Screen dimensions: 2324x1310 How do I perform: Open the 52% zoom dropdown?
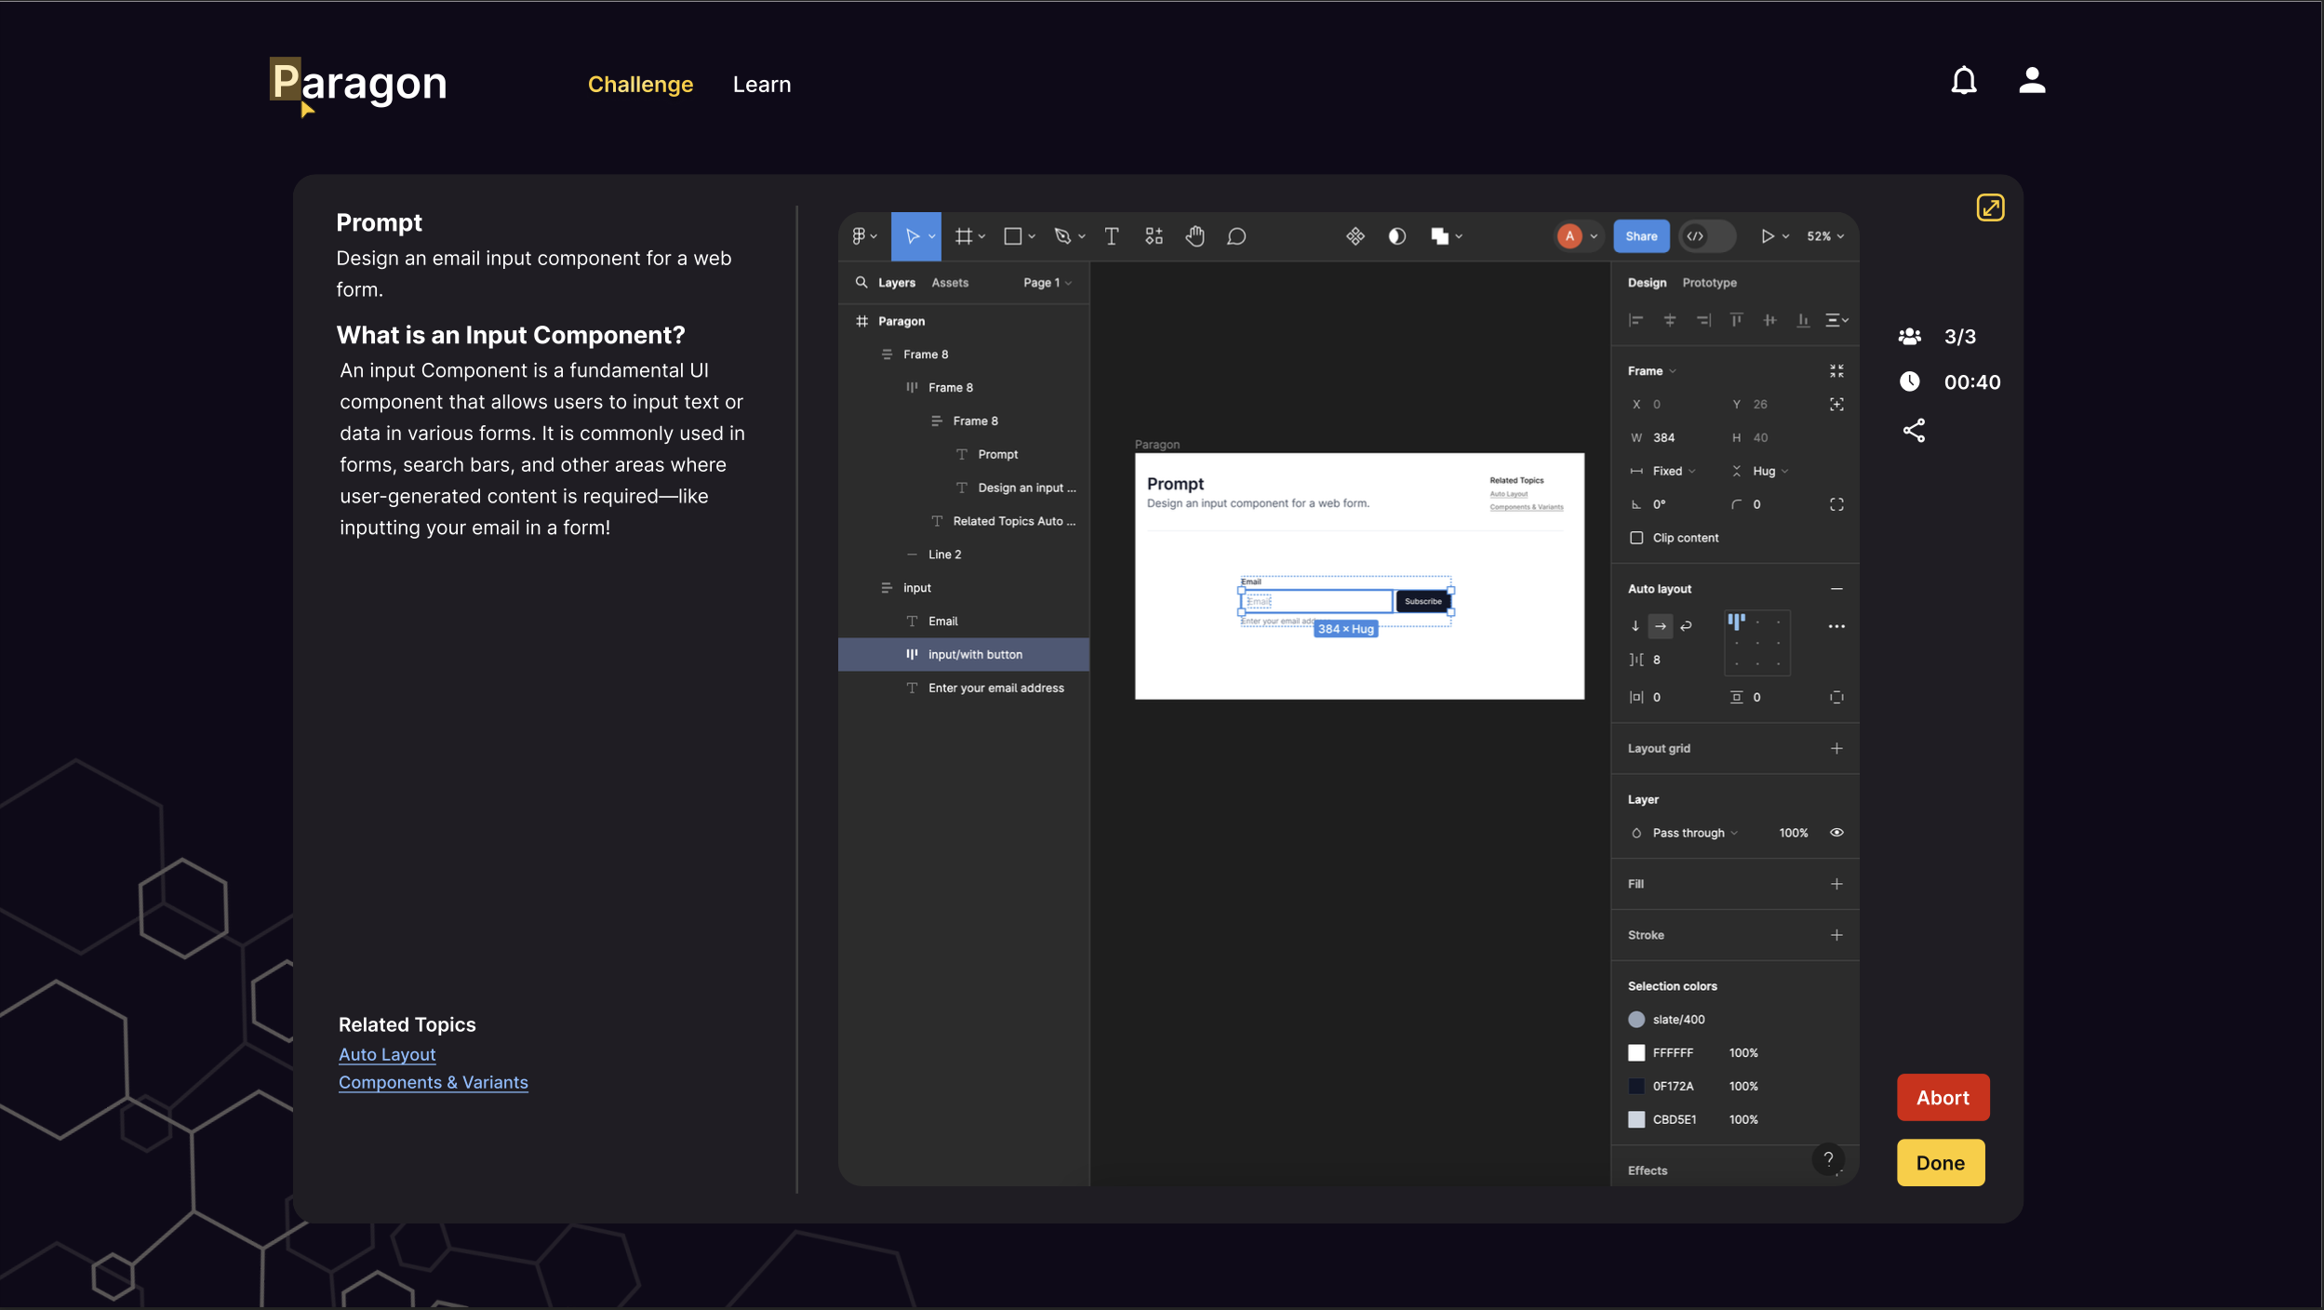click(1824, 236)
